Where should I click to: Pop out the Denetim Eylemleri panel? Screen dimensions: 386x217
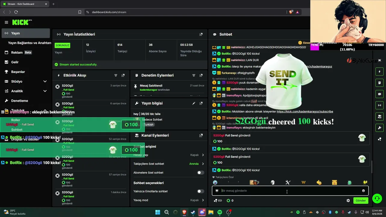tap(201, 75)
